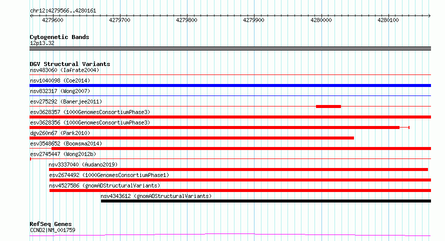Click nsv4527586 (gnomADStructuralVariants) label
Screen dimensions: 445x241
(x=104, y=185)
